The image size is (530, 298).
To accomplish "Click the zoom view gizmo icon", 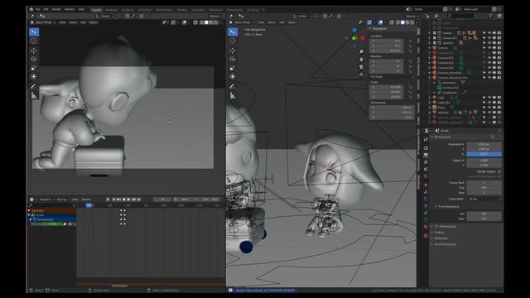I will [x=361, y=51].
